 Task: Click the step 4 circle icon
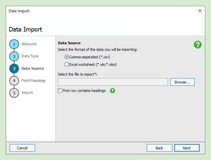14,81
